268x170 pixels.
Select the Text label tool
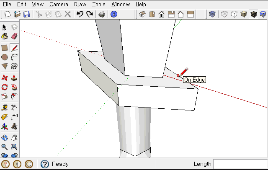14,117
